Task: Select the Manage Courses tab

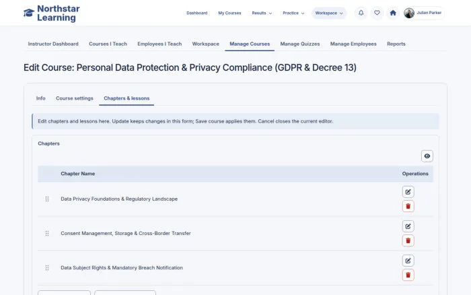Action: click(250, 44)
